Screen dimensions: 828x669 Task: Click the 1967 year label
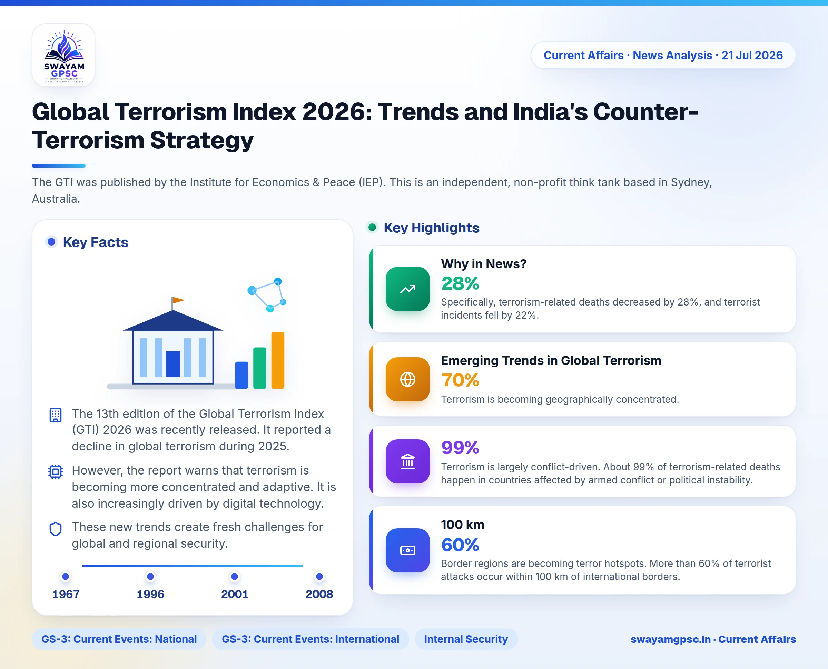66,594
